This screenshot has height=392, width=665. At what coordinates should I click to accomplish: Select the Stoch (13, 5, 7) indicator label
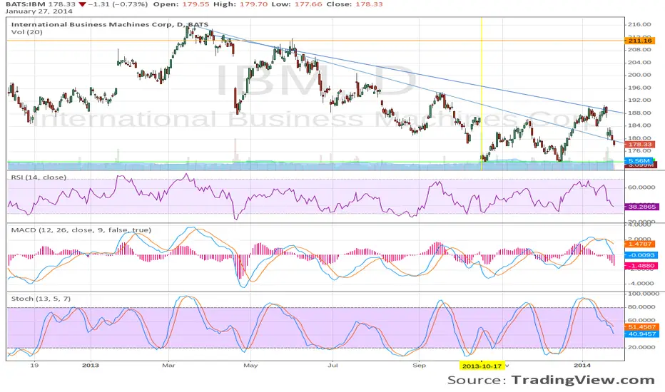[36, 296]
